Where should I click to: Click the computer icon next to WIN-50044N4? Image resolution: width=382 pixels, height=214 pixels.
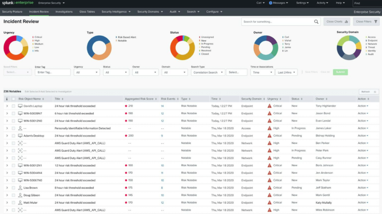[20, 173]
